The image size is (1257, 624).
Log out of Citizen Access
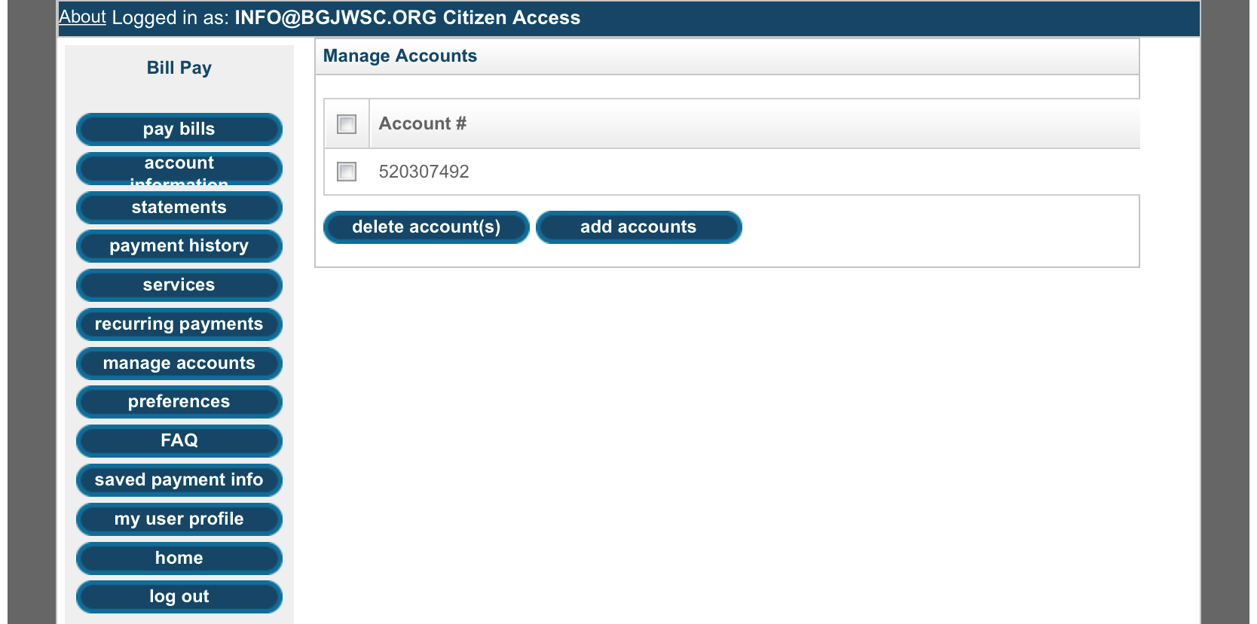pyautogui.click(x=179, y=597)
